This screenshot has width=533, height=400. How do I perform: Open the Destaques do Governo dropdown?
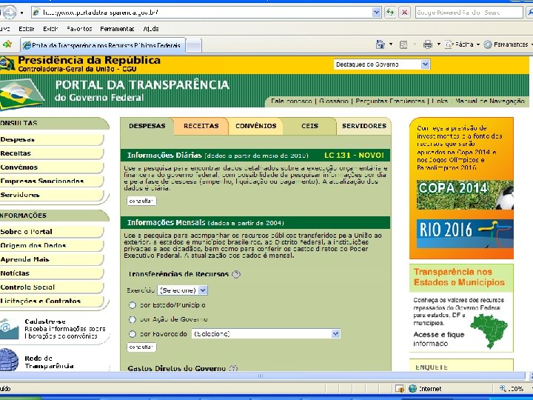coord(382,64)
